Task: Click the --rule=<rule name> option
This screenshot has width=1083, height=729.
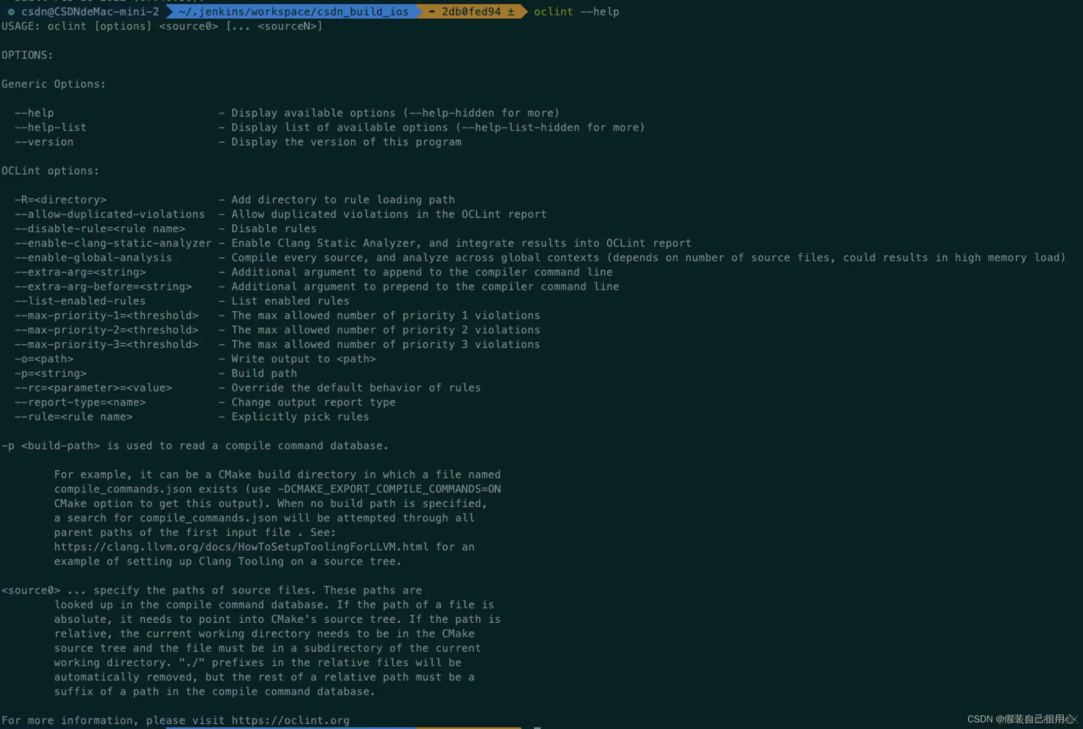Action: click(73, 417)
